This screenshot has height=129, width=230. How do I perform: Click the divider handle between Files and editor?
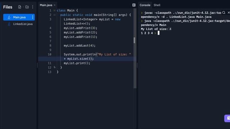tap(37, 65)
